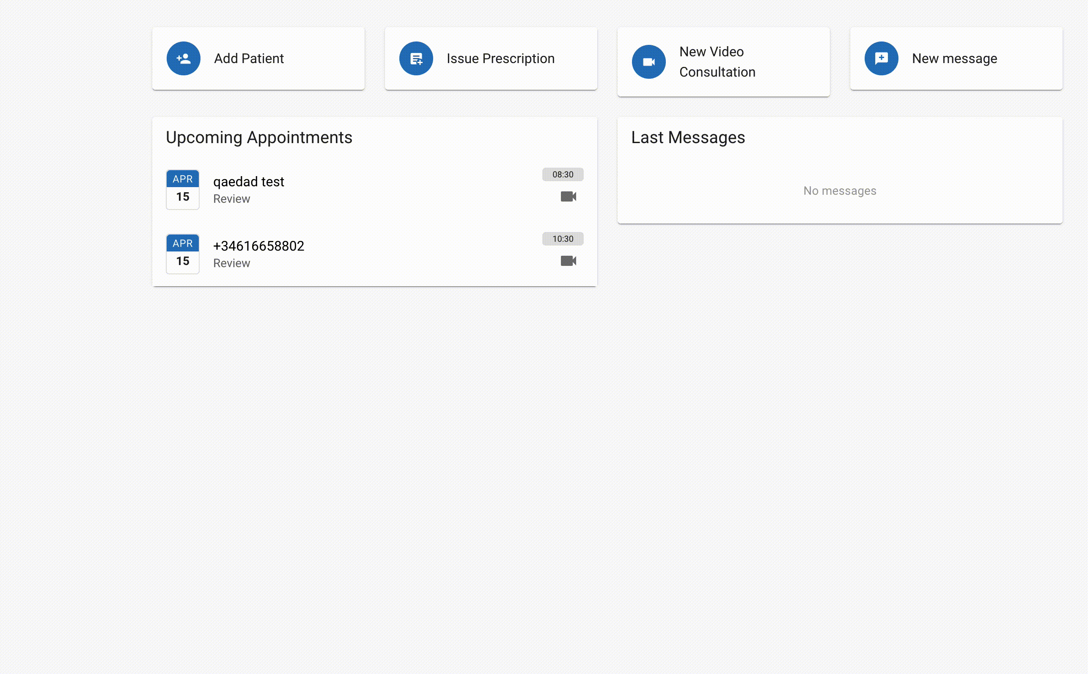Click the New message chat icon
The height and width of the screenshot is (674, 1088).
[881, 58]
